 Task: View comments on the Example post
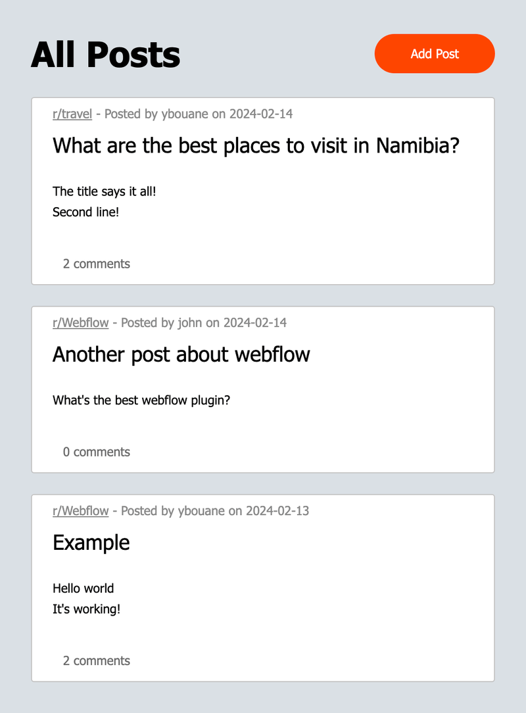97,660
